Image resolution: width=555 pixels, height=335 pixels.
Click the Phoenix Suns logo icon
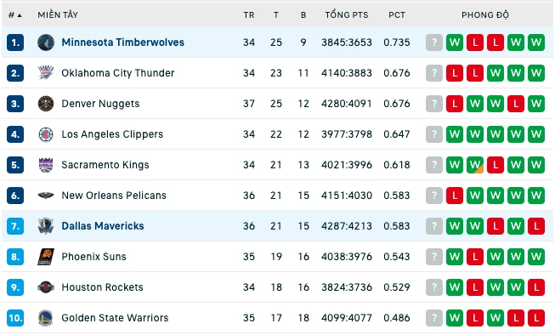click(46, 257)
